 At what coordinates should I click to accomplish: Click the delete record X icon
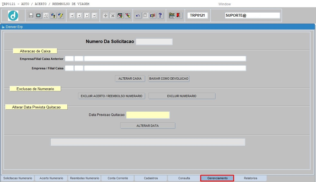pos(113,16)
